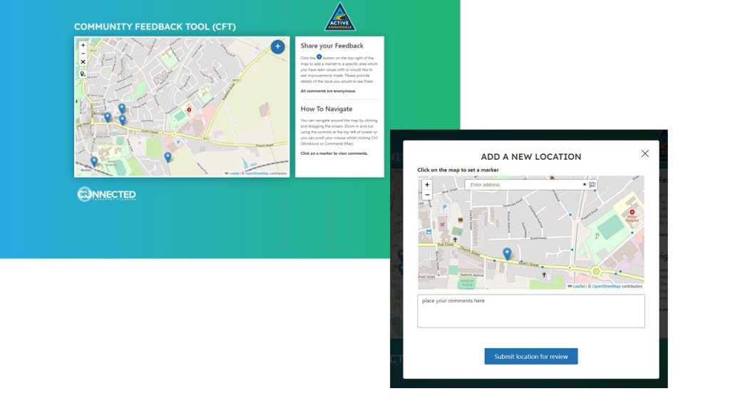
Task: Select the zoom-out tool on the main map
Action: click(x=83, y=54)
